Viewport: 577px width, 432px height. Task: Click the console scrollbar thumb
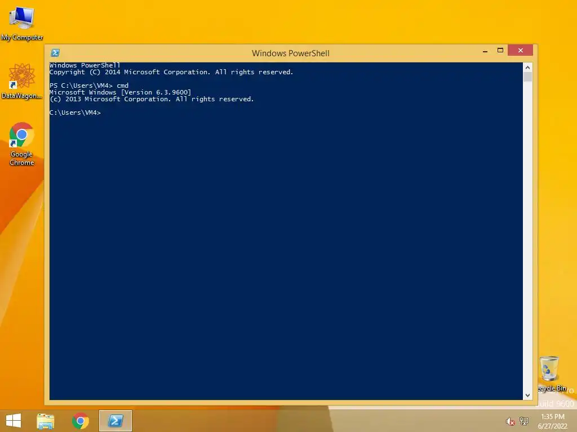click(x=527, y=76)
